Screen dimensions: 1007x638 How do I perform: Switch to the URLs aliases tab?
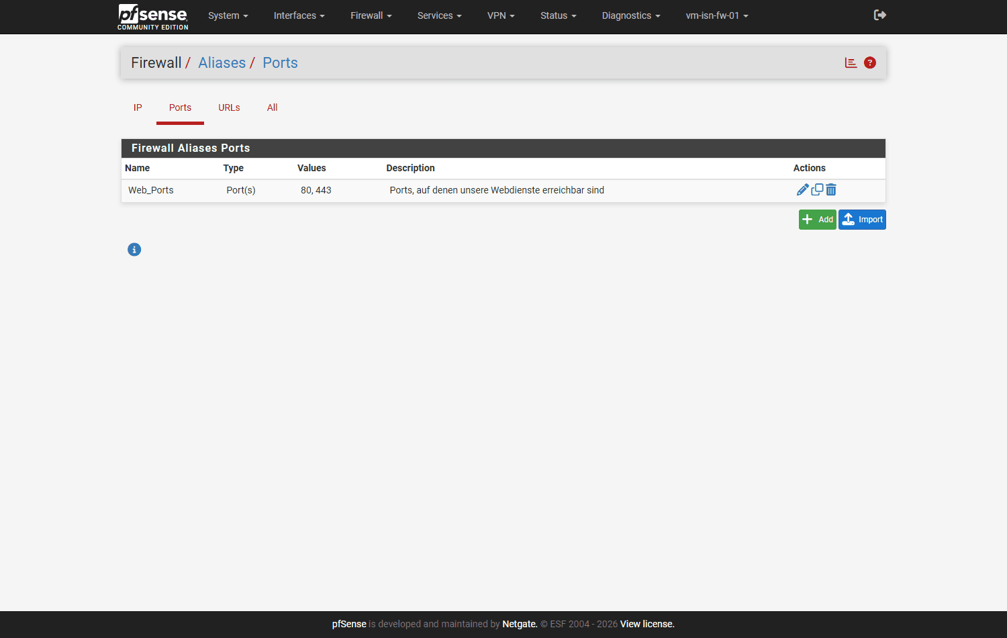click(x=229, y=107)
